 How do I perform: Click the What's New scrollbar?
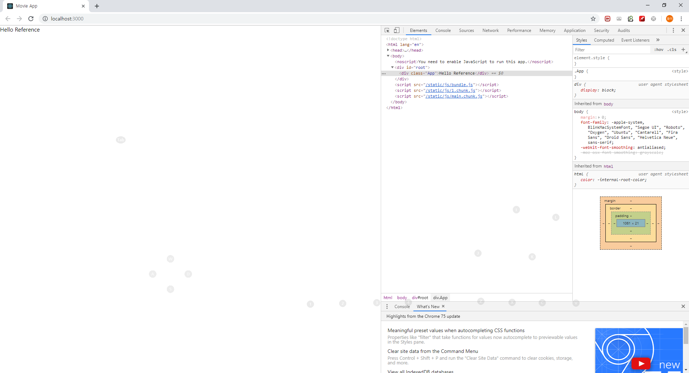(x=686, y=336)
